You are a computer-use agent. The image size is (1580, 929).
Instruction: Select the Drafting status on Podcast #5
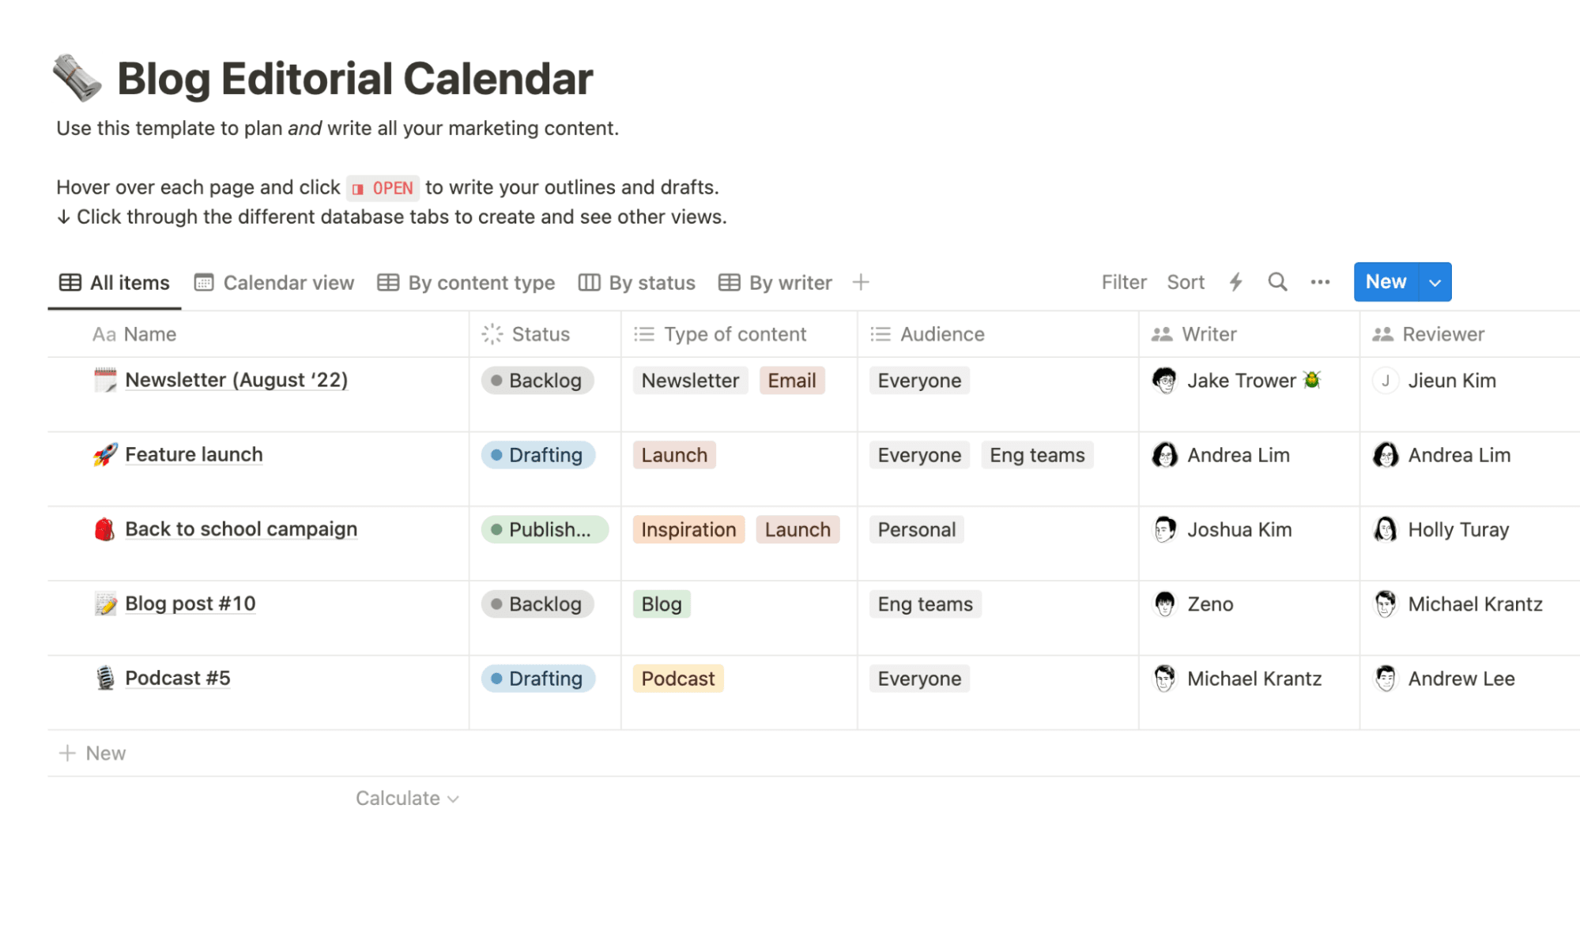pyautogui.click(x=538, y=678)
